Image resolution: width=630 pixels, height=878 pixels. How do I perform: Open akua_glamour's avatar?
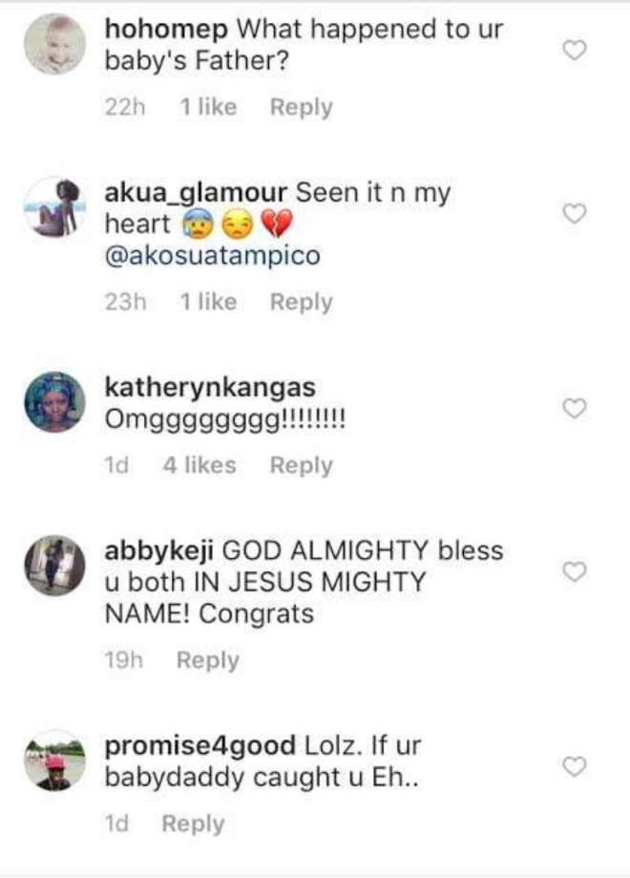54,207
